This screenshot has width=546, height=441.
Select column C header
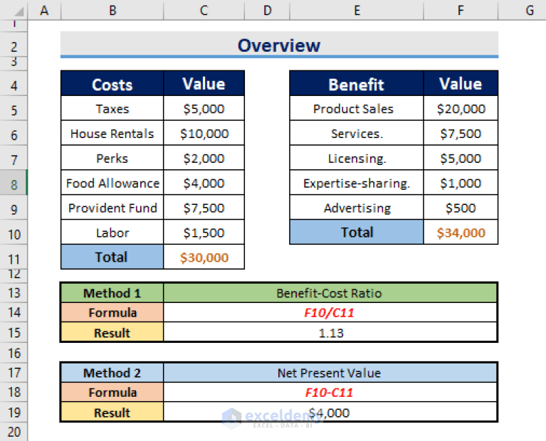[x=204, y=10]
